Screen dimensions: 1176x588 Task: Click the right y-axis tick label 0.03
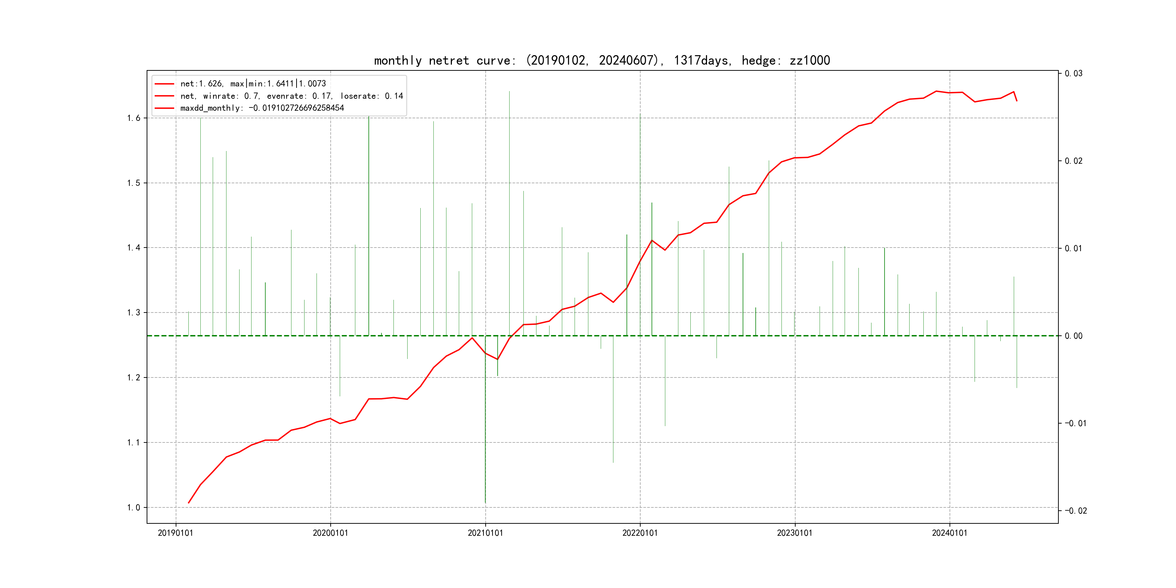[x=1073, y=73]
